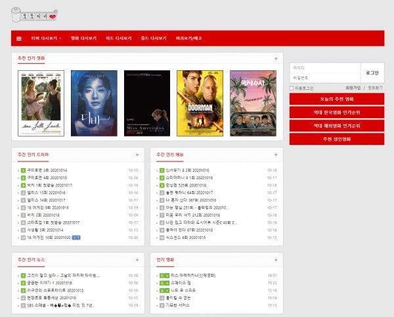Open drama entry 스타트업 1회 첫방송

(x=53, y=222)
